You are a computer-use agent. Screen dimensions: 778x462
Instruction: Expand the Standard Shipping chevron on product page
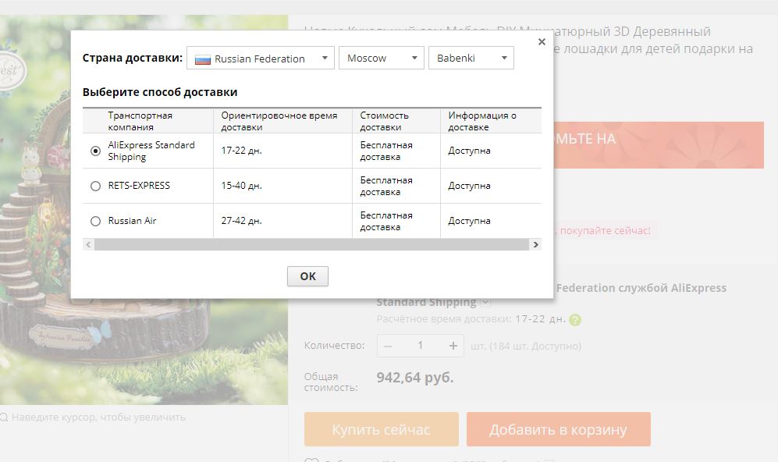tap(485, 302)
